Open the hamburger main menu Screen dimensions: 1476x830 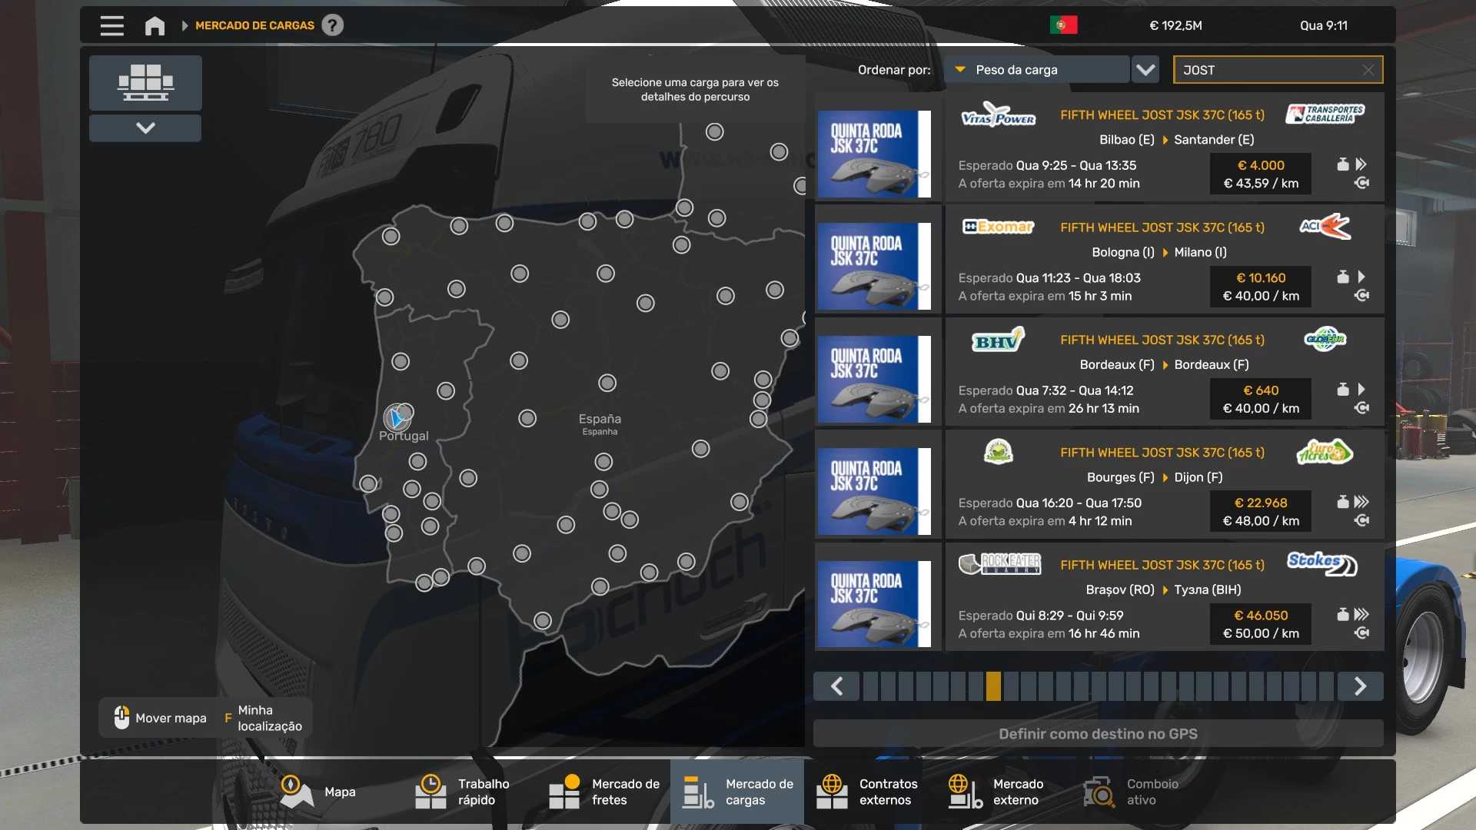pos(111,25)
